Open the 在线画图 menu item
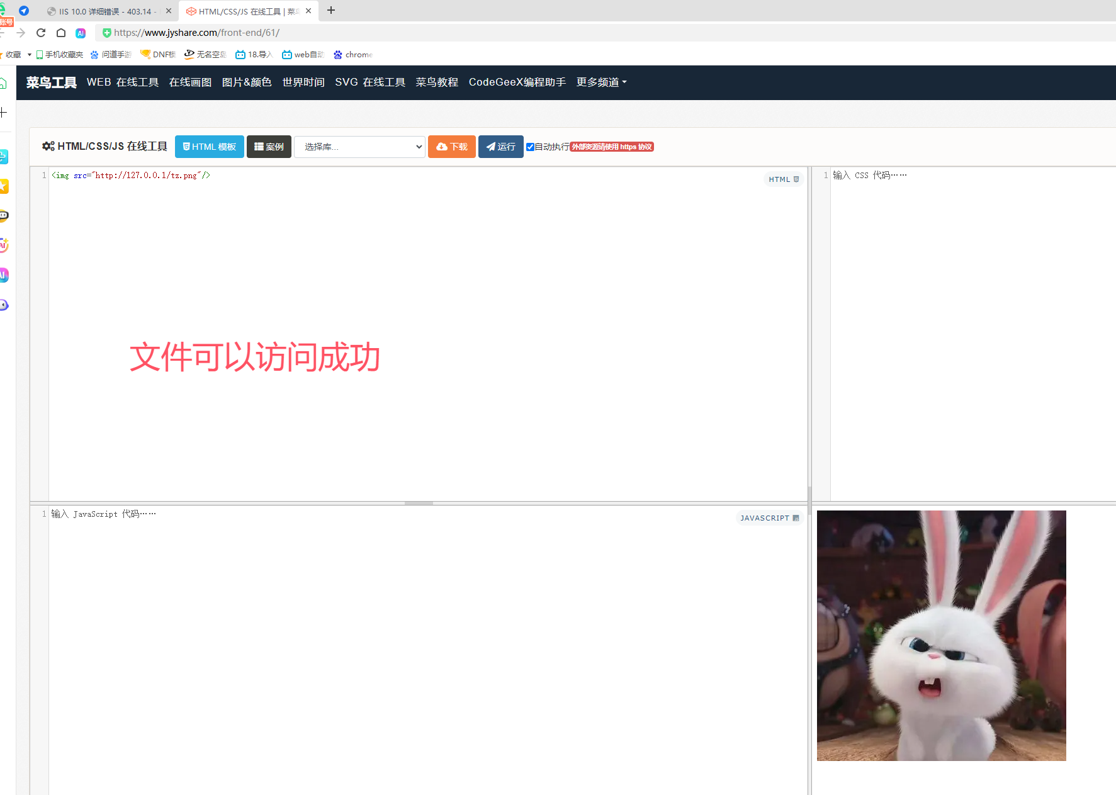The height and width of the screenshot is (795, 1116). tap(190, 82)
